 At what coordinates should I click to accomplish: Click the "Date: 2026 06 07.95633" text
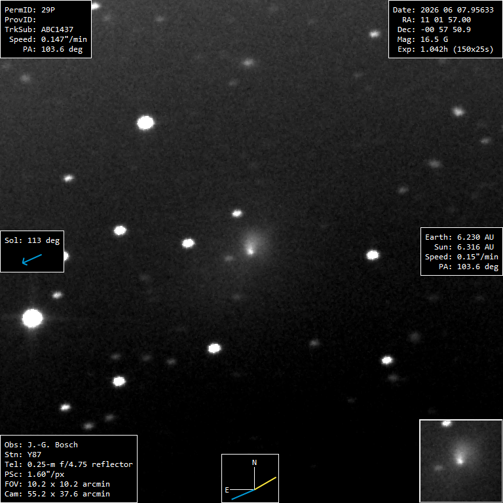click(443, 10)
